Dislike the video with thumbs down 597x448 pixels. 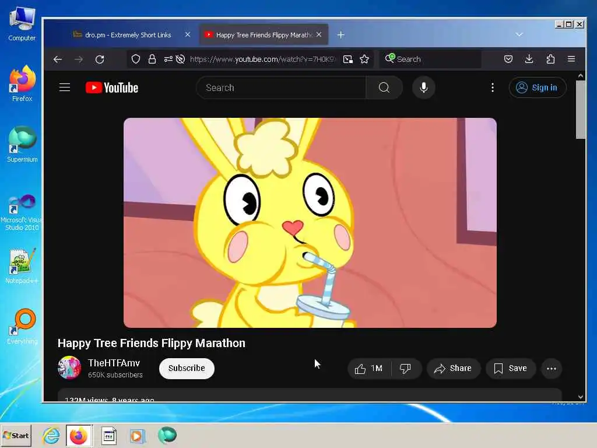click(x=406, y=369)
